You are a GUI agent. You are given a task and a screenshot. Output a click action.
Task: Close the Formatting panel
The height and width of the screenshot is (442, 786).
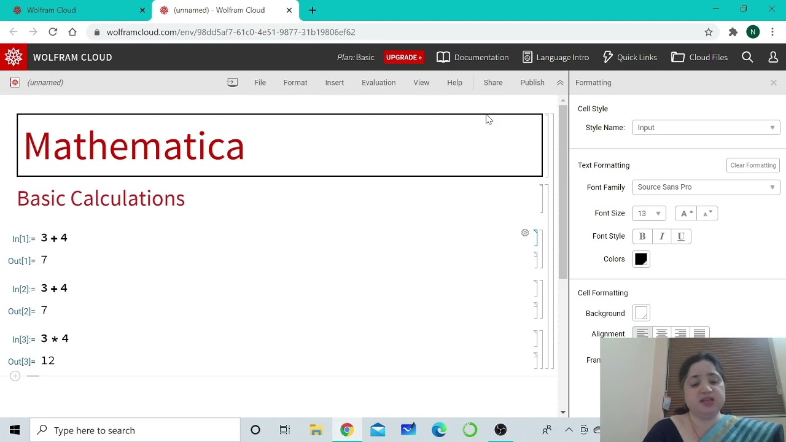(774, 82)
